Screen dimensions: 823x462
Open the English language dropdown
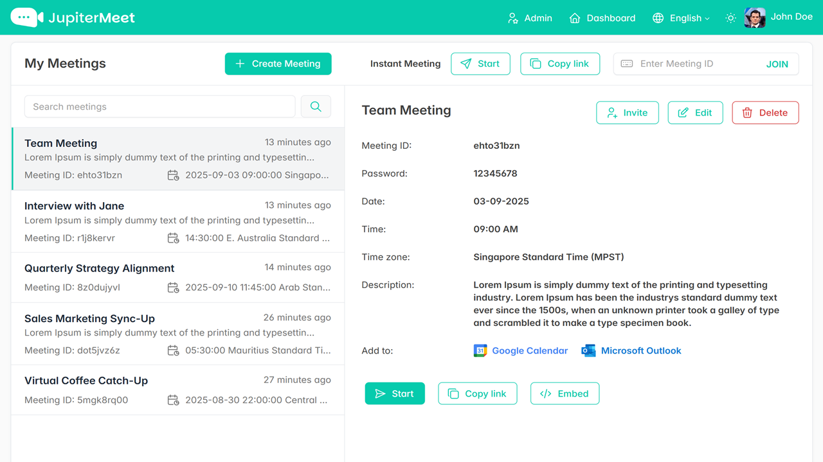[681, 18]
